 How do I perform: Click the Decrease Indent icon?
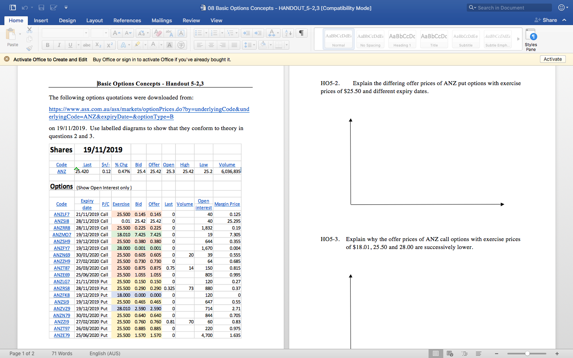tap(246, 33)
